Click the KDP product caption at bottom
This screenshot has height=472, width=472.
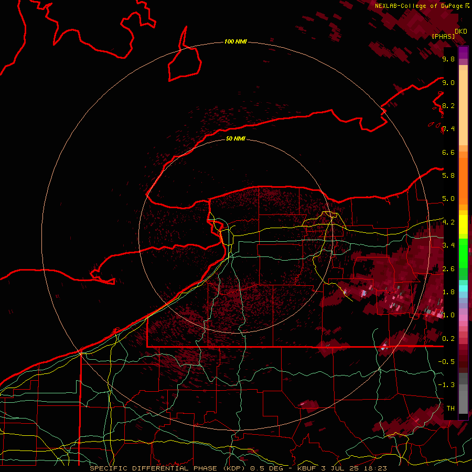[x=239, y=468]
